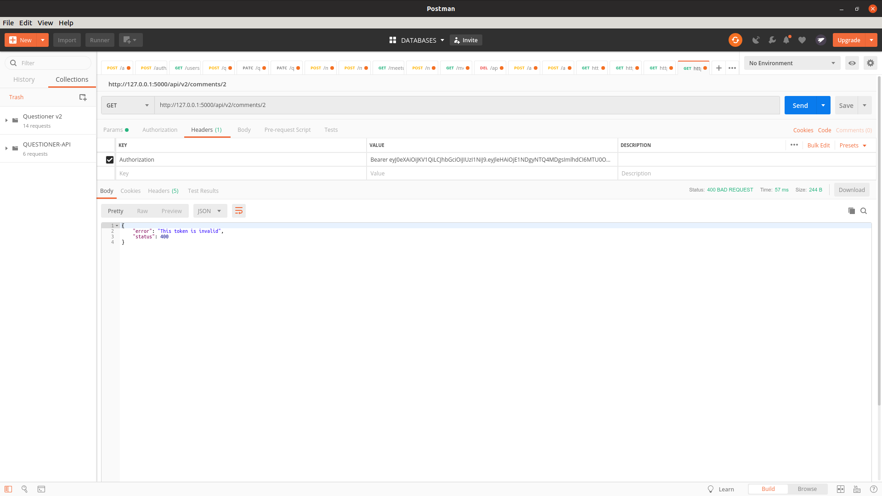Switch to Browse mode in bottom bar
882x496 pixels.
(x=807, y=489)
